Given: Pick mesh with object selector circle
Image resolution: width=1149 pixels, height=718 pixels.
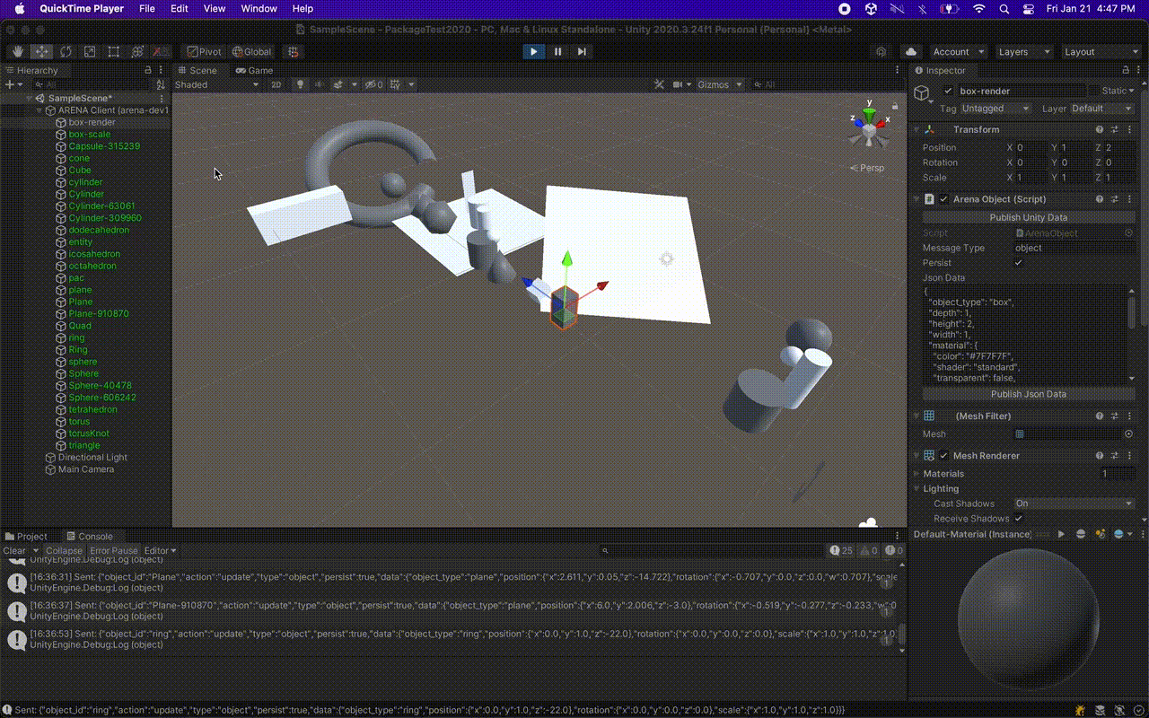Looking at the screenshot, I should [1128, 433].
